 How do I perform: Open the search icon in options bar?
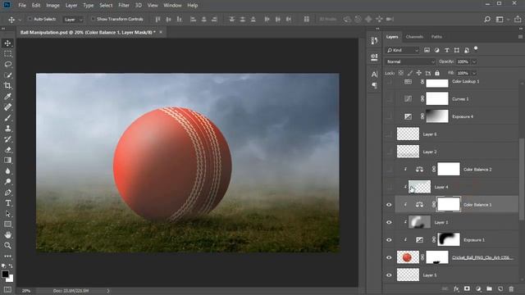[x=487, y=20]
